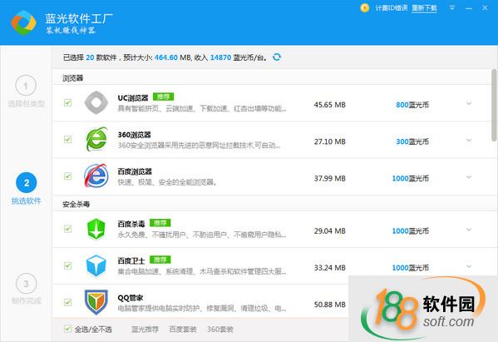Uncheck the 百度浏览器 checkbox
The image size is (498, 342).
tap(67, 176)
